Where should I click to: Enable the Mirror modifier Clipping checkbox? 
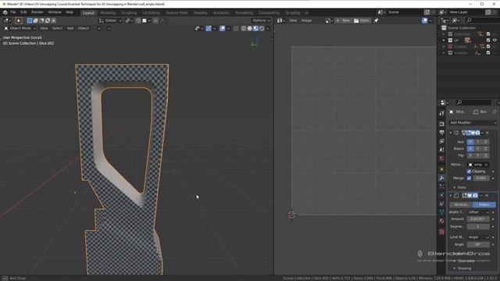click(x=469, y=172)
